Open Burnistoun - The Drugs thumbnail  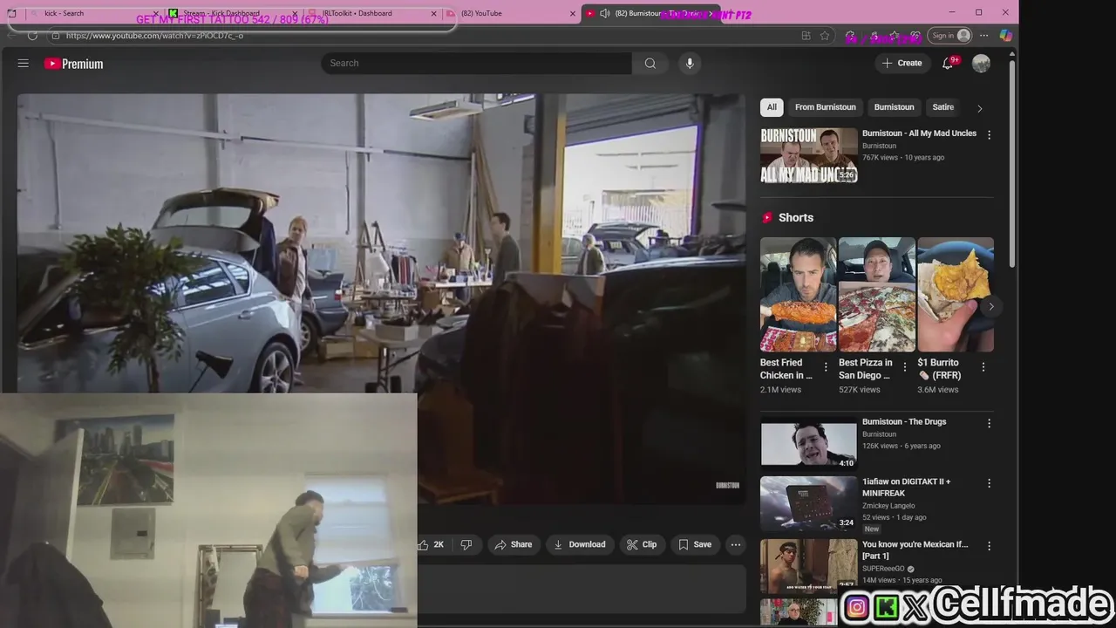(809, 443)
